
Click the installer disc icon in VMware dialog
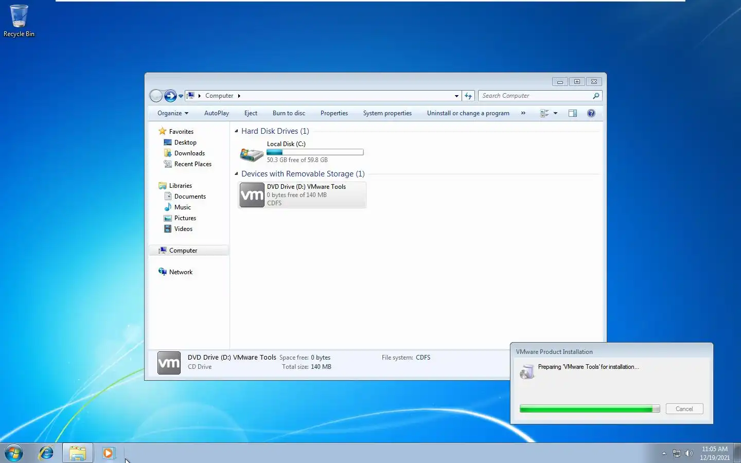click(527, 371)
